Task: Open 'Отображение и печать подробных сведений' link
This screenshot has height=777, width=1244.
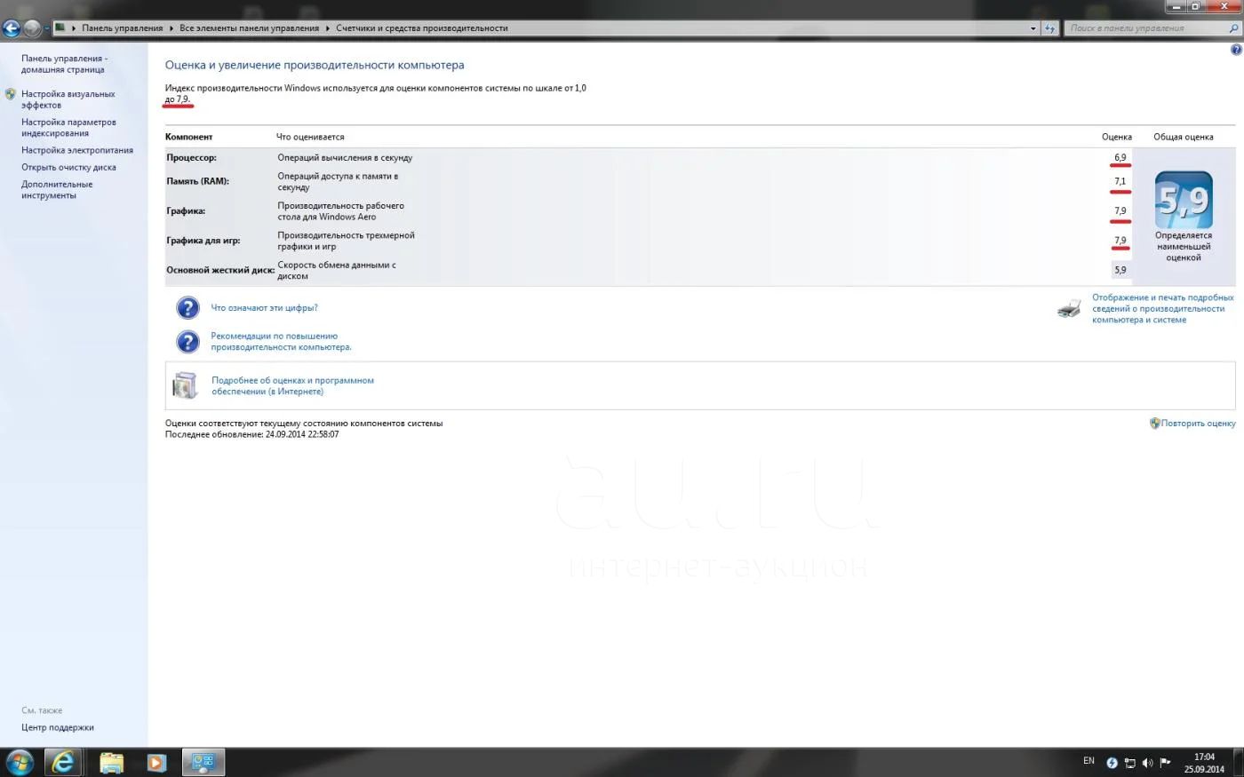Action: coord(1163,309)
